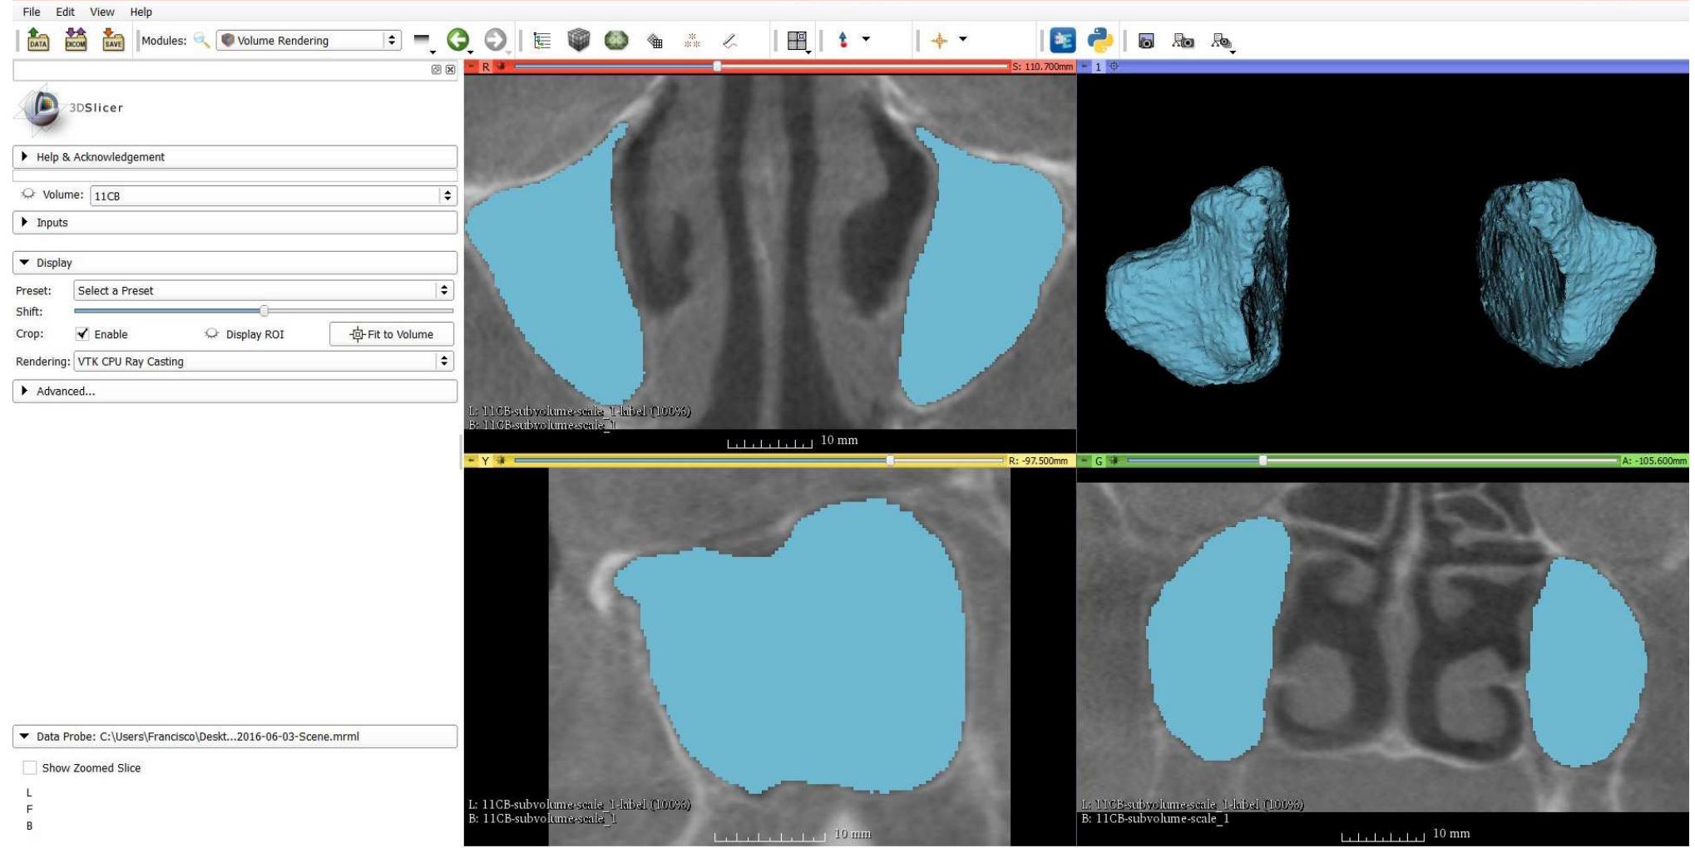The width and height of the screenshot is (1695, 848).
Task: Save the scene with SAVE icon
Action: [113, 40]
